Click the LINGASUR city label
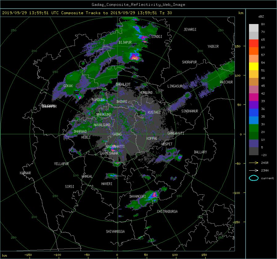This screenshot has width=277, height=259. 175,86
